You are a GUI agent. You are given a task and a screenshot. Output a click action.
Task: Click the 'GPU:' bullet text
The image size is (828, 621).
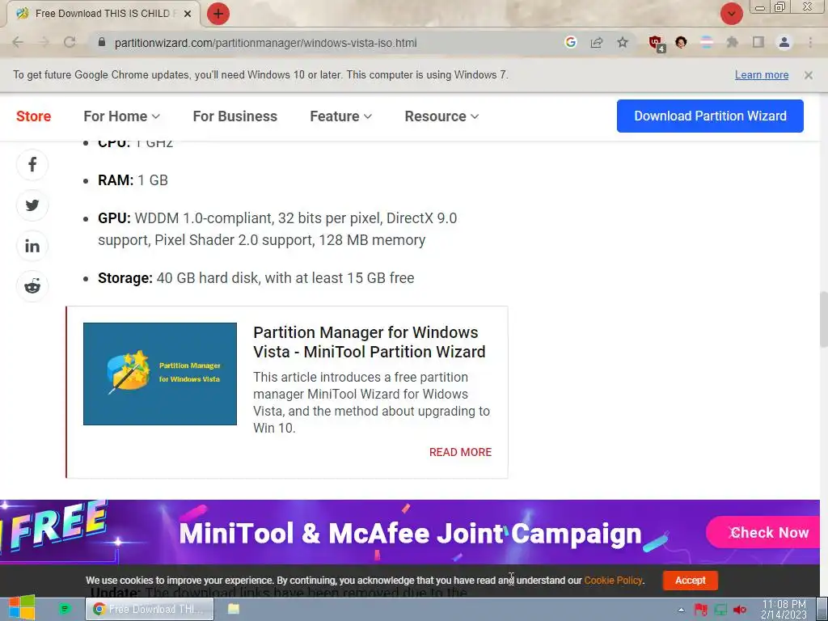(x=277, y=229)
